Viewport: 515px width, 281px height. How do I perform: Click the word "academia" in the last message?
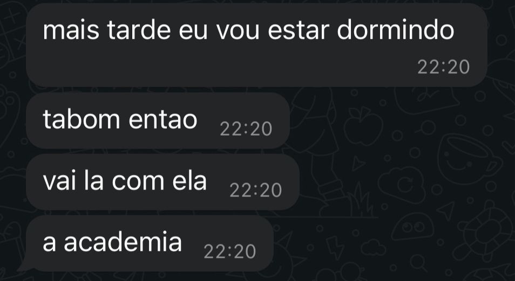(123, 242)
